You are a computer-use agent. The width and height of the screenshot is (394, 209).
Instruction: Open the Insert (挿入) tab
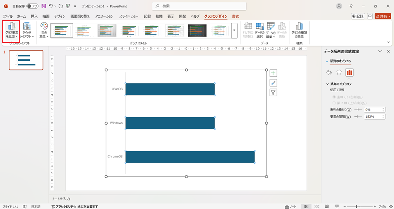coord(34,16)
